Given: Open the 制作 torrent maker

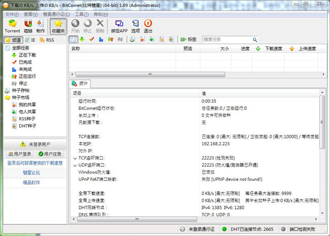Looking at the screenshot, I should point(40,26).
